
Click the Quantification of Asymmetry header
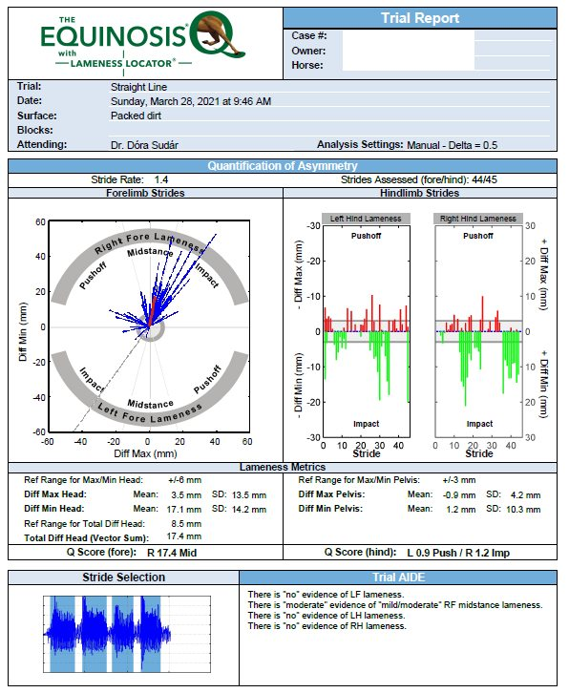coord(283,166)
